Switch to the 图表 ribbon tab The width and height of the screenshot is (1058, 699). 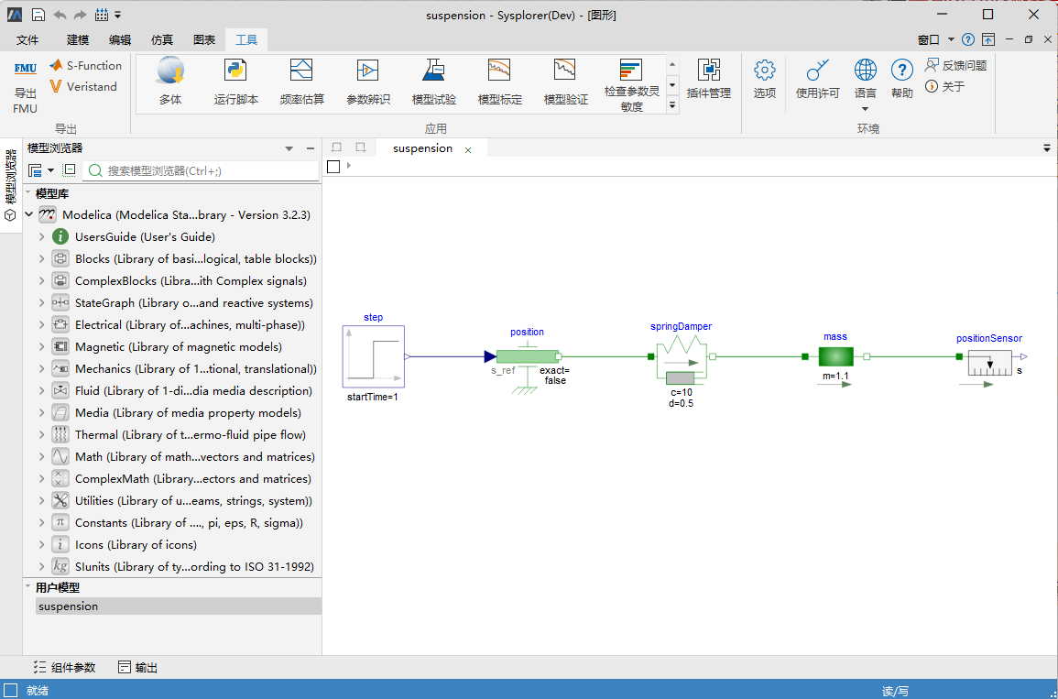tap(204, 39)
